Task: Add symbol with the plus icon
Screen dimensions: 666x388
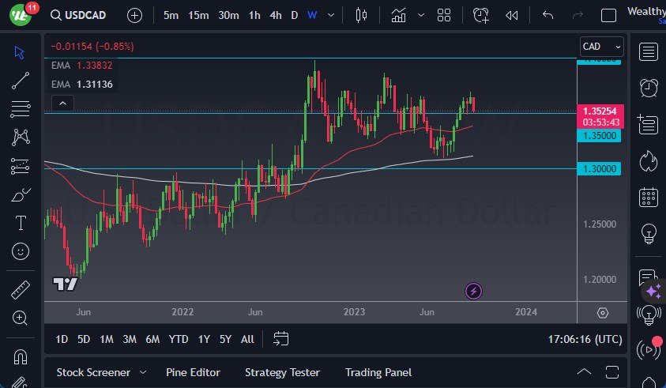Action: pyautogui.click(x=135, y=15)
